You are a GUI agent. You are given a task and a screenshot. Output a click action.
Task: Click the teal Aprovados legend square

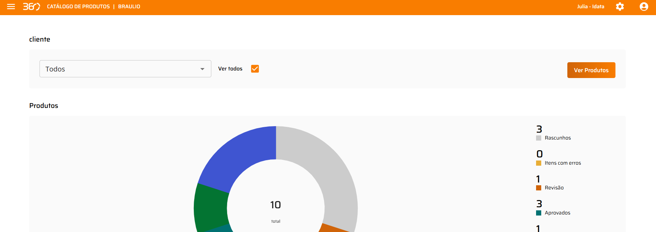(538, 213)
